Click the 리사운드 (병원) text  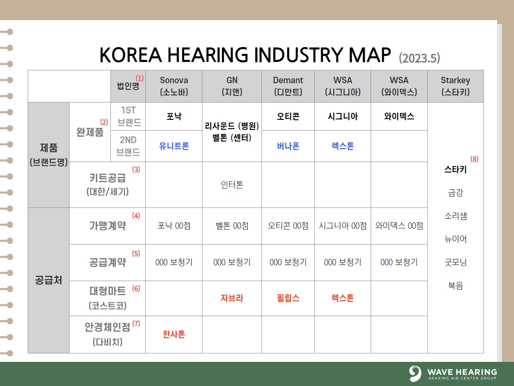pos(232,126)
